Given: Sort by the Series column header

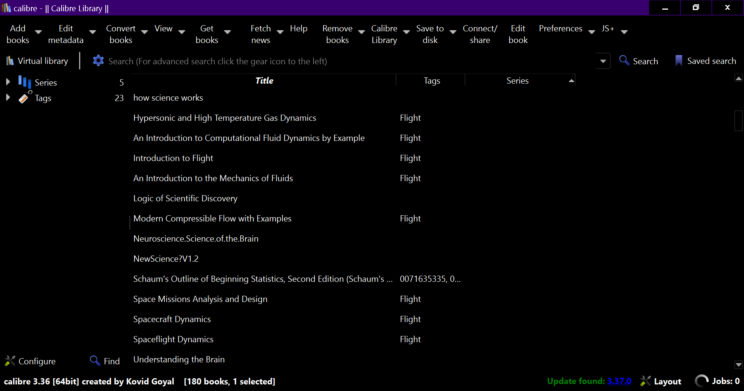Looking at the screenshot, I should tap(520, 81).
